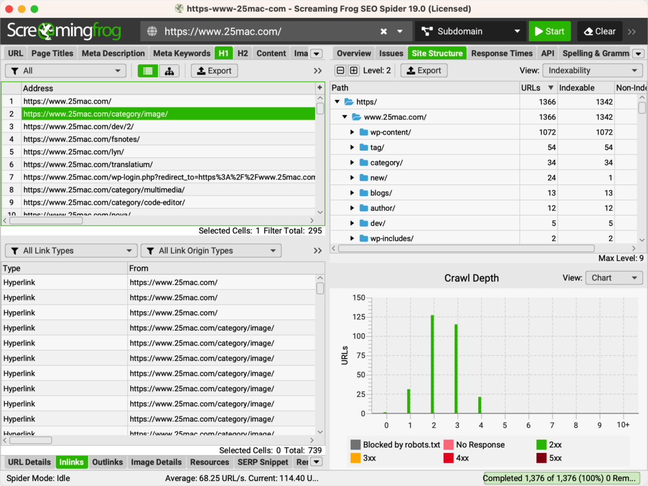
Task: Open the SERP Snippet bottom tab
Action: pos(263,462)
